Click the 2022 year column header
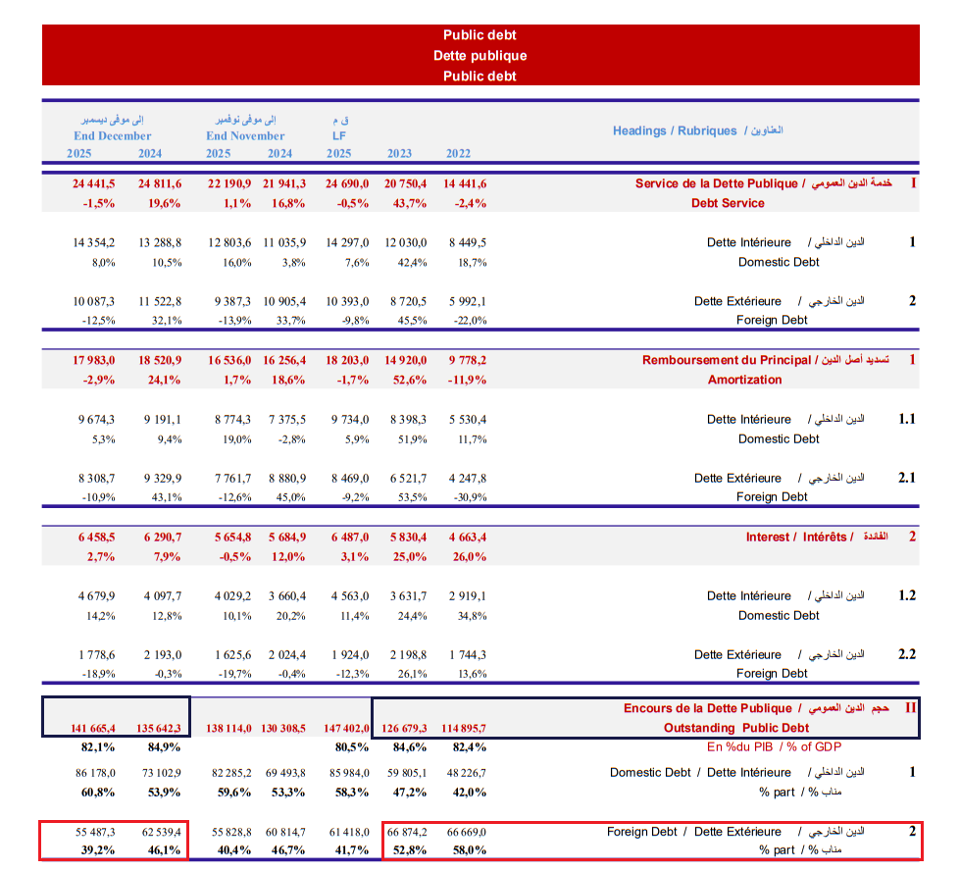Image resolution: width=960 pixels, height=872 pixels. pos(458,153)
